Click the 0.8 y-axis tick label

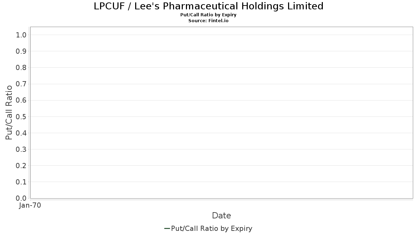(x=21, y=67)
